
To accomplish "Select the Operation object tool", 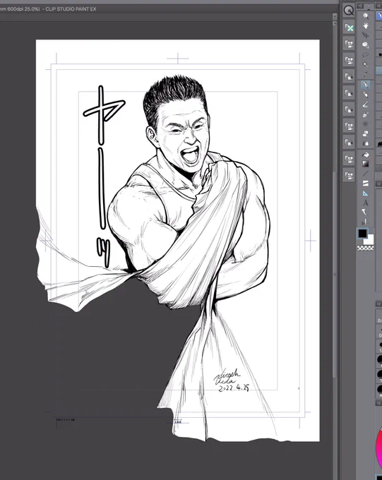I will click(x=366, y=35).
